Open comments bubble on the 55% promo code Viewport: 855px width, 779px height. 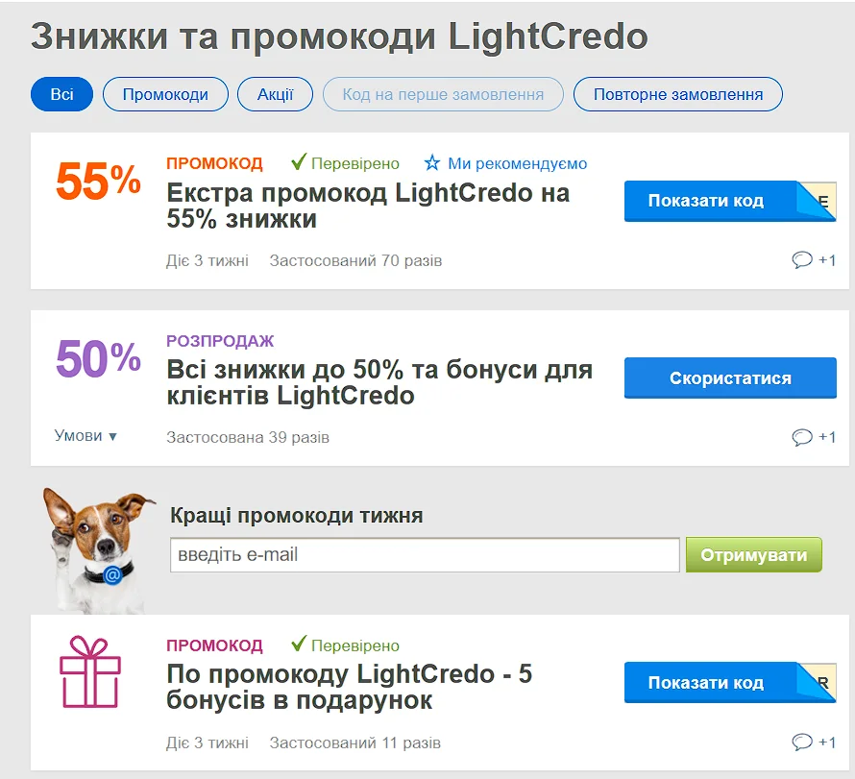tap(802, 259)
